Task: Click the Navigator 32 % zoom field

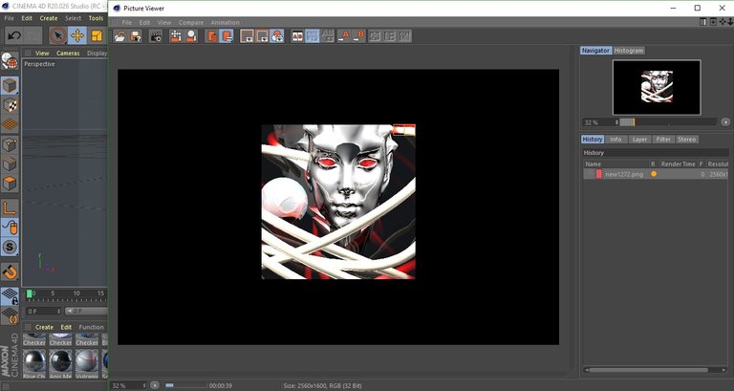Action: 600,122
